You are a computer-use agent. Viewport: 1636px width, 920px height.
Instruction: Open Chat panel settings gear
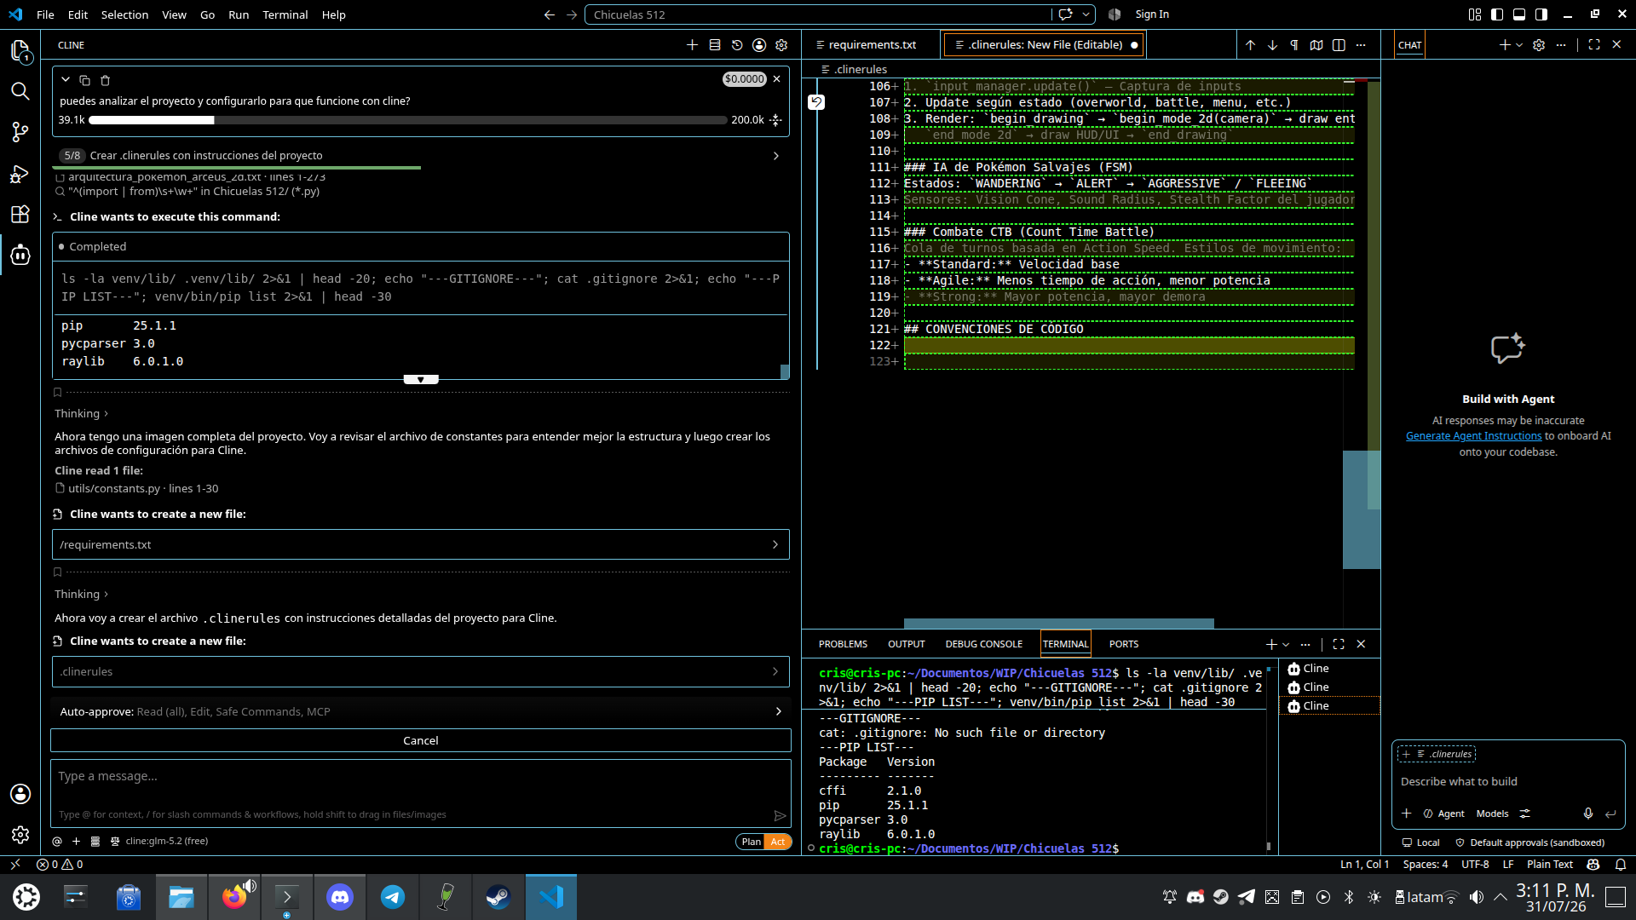tap(1539, 45)
